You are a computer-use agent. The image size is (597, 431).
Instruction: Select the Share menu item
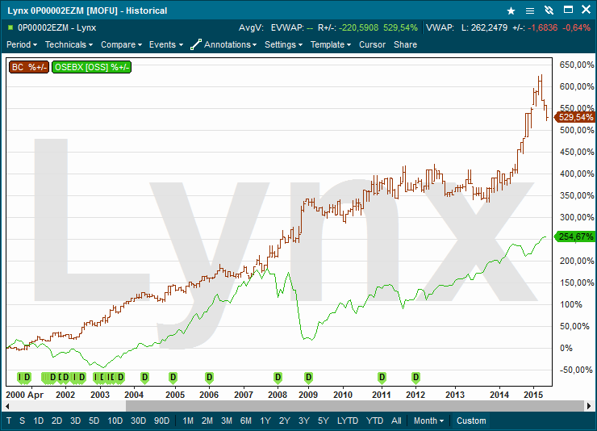pyautogui.click(x=406, y=44)
